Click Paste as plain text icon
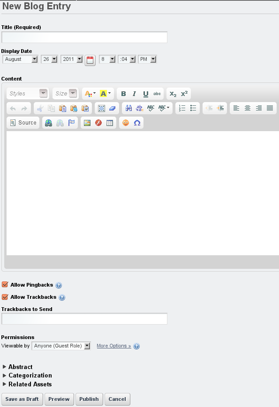 coord(74,108)
